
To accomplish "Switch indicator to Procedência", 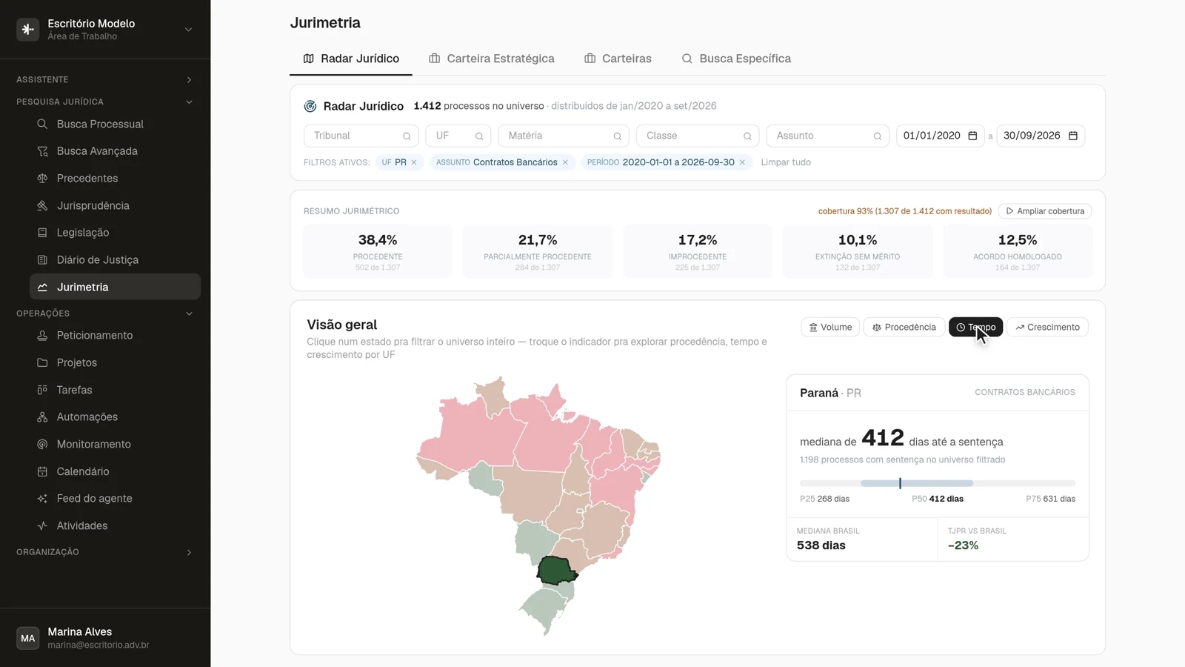I will [904, 327].
